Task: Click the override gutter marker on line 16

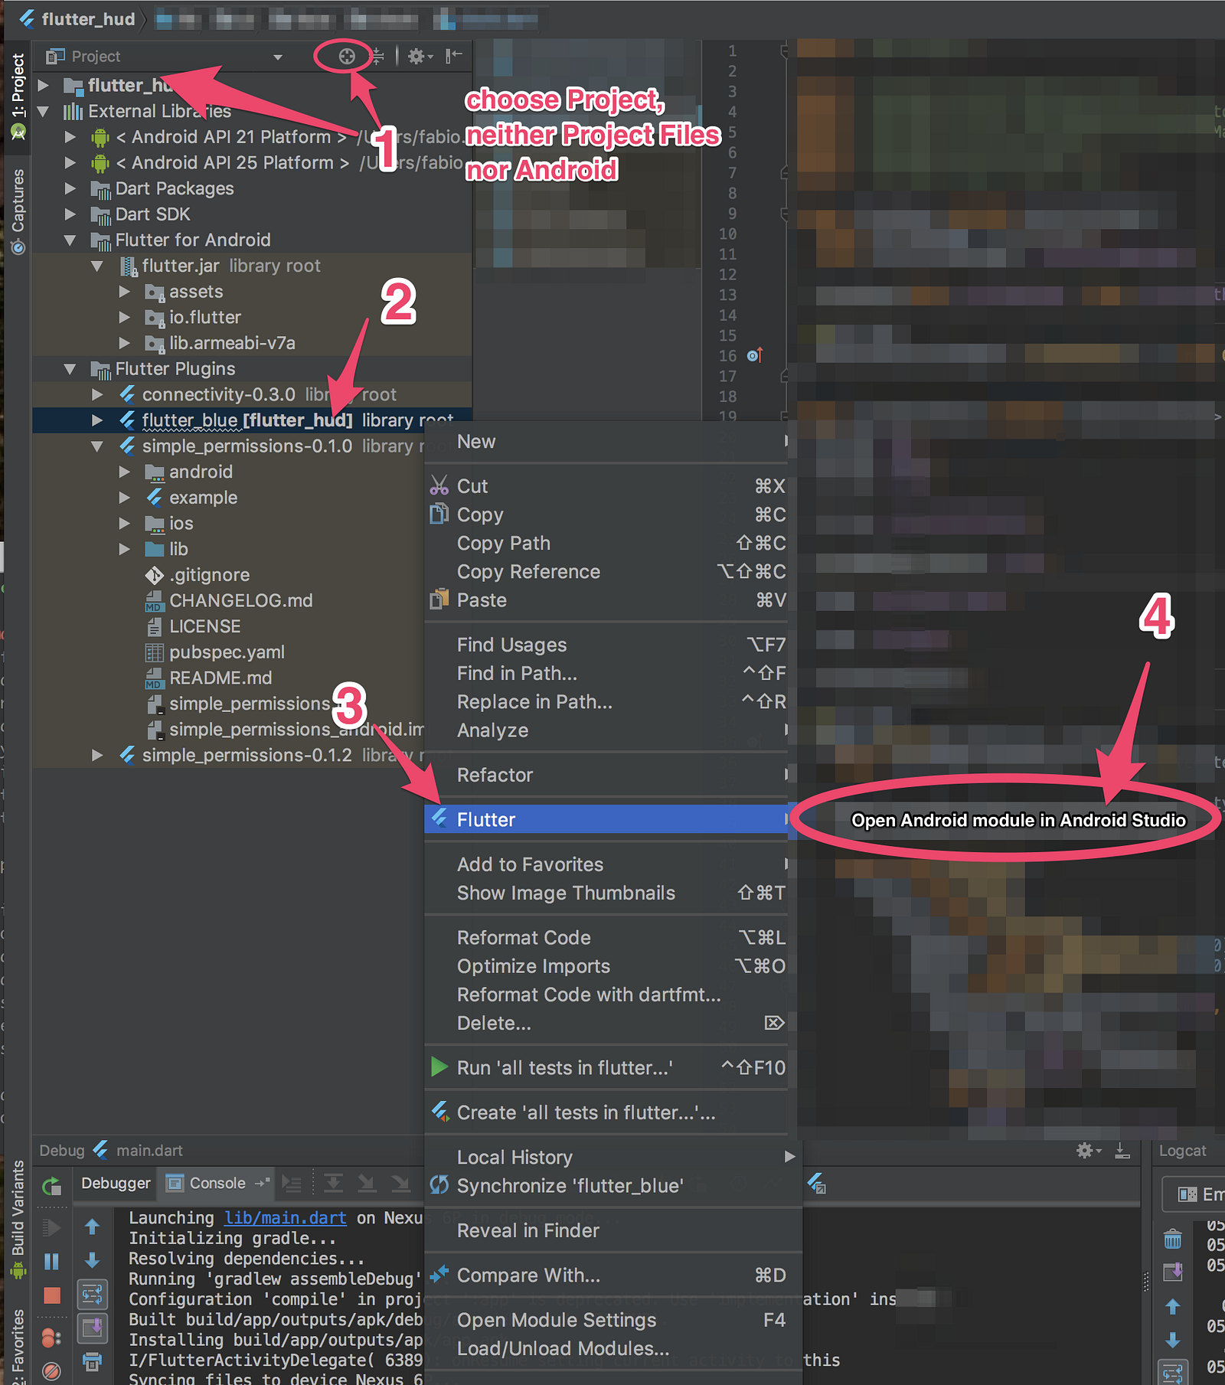Action: click(755, 355)
